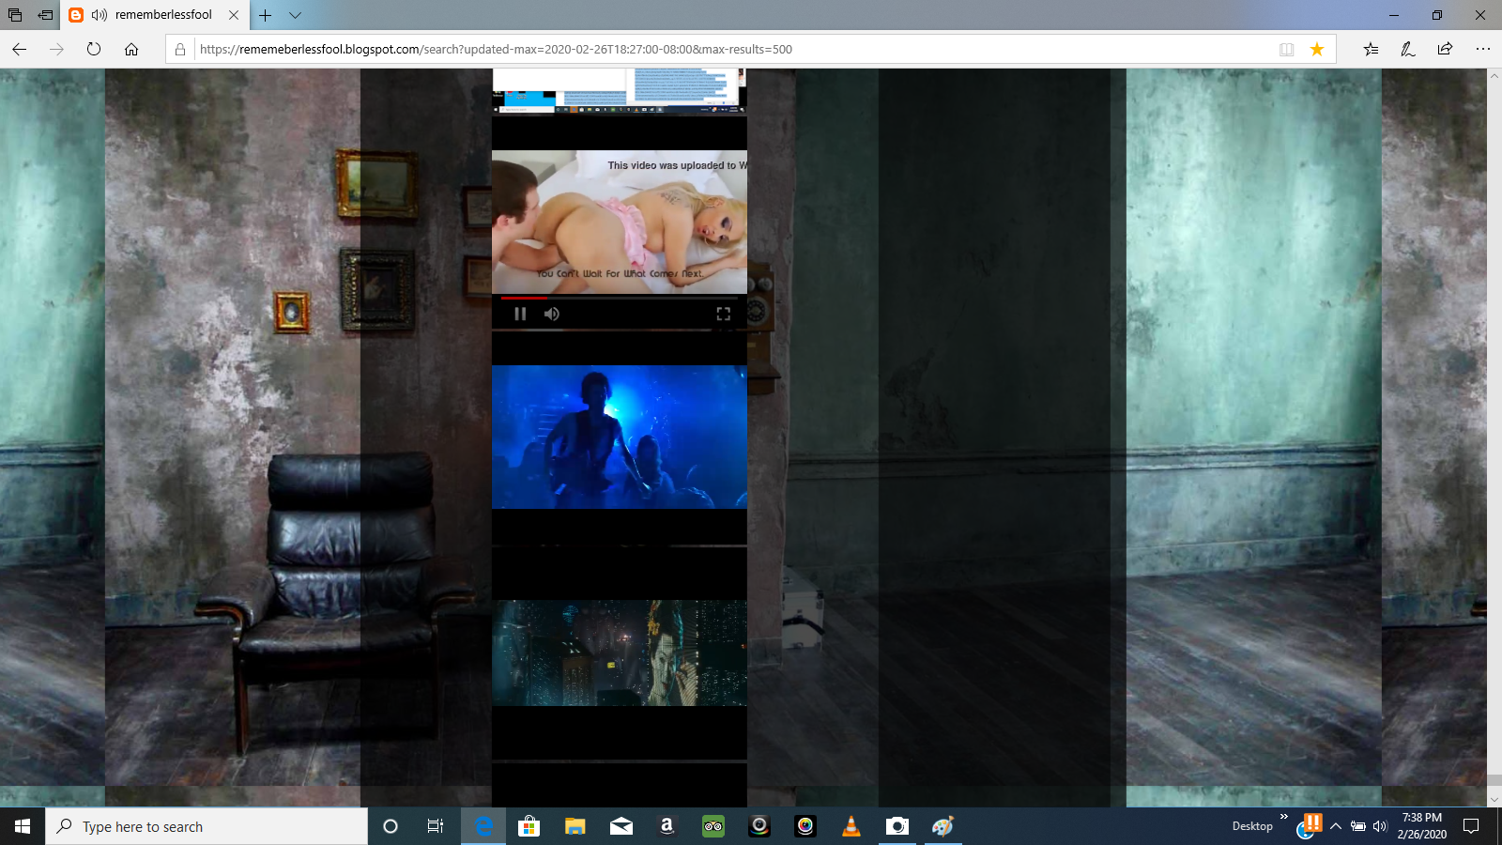Show hidden system tray icons
The width and height of the screenshot is (1502, 845).
pos(1336,826)
